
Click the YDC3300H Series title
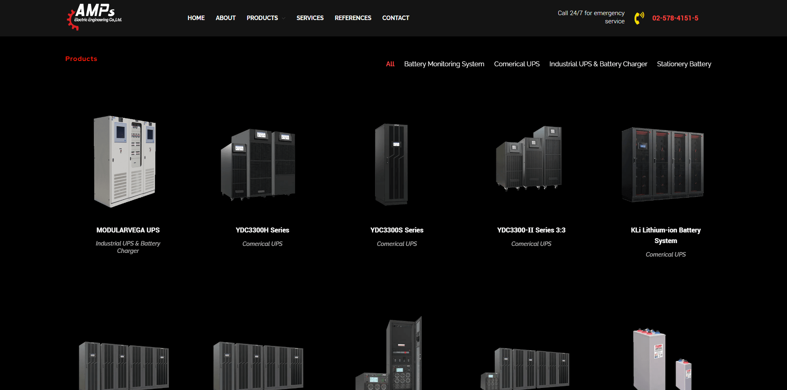(262, 230)
